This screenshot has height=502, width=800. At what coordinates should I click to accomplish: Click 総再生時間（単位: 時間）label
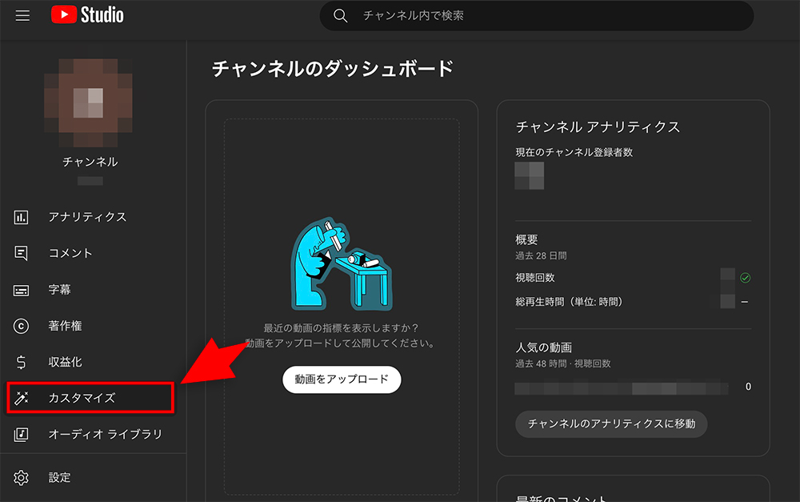[571, 302]
